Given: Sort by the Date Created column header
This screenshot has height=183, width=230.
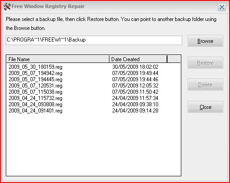Looking at the screenshot, I should click(138, 59).
